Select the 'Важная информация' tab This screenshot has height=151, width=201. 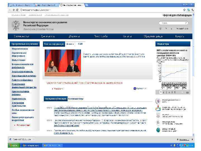(54, 44)
